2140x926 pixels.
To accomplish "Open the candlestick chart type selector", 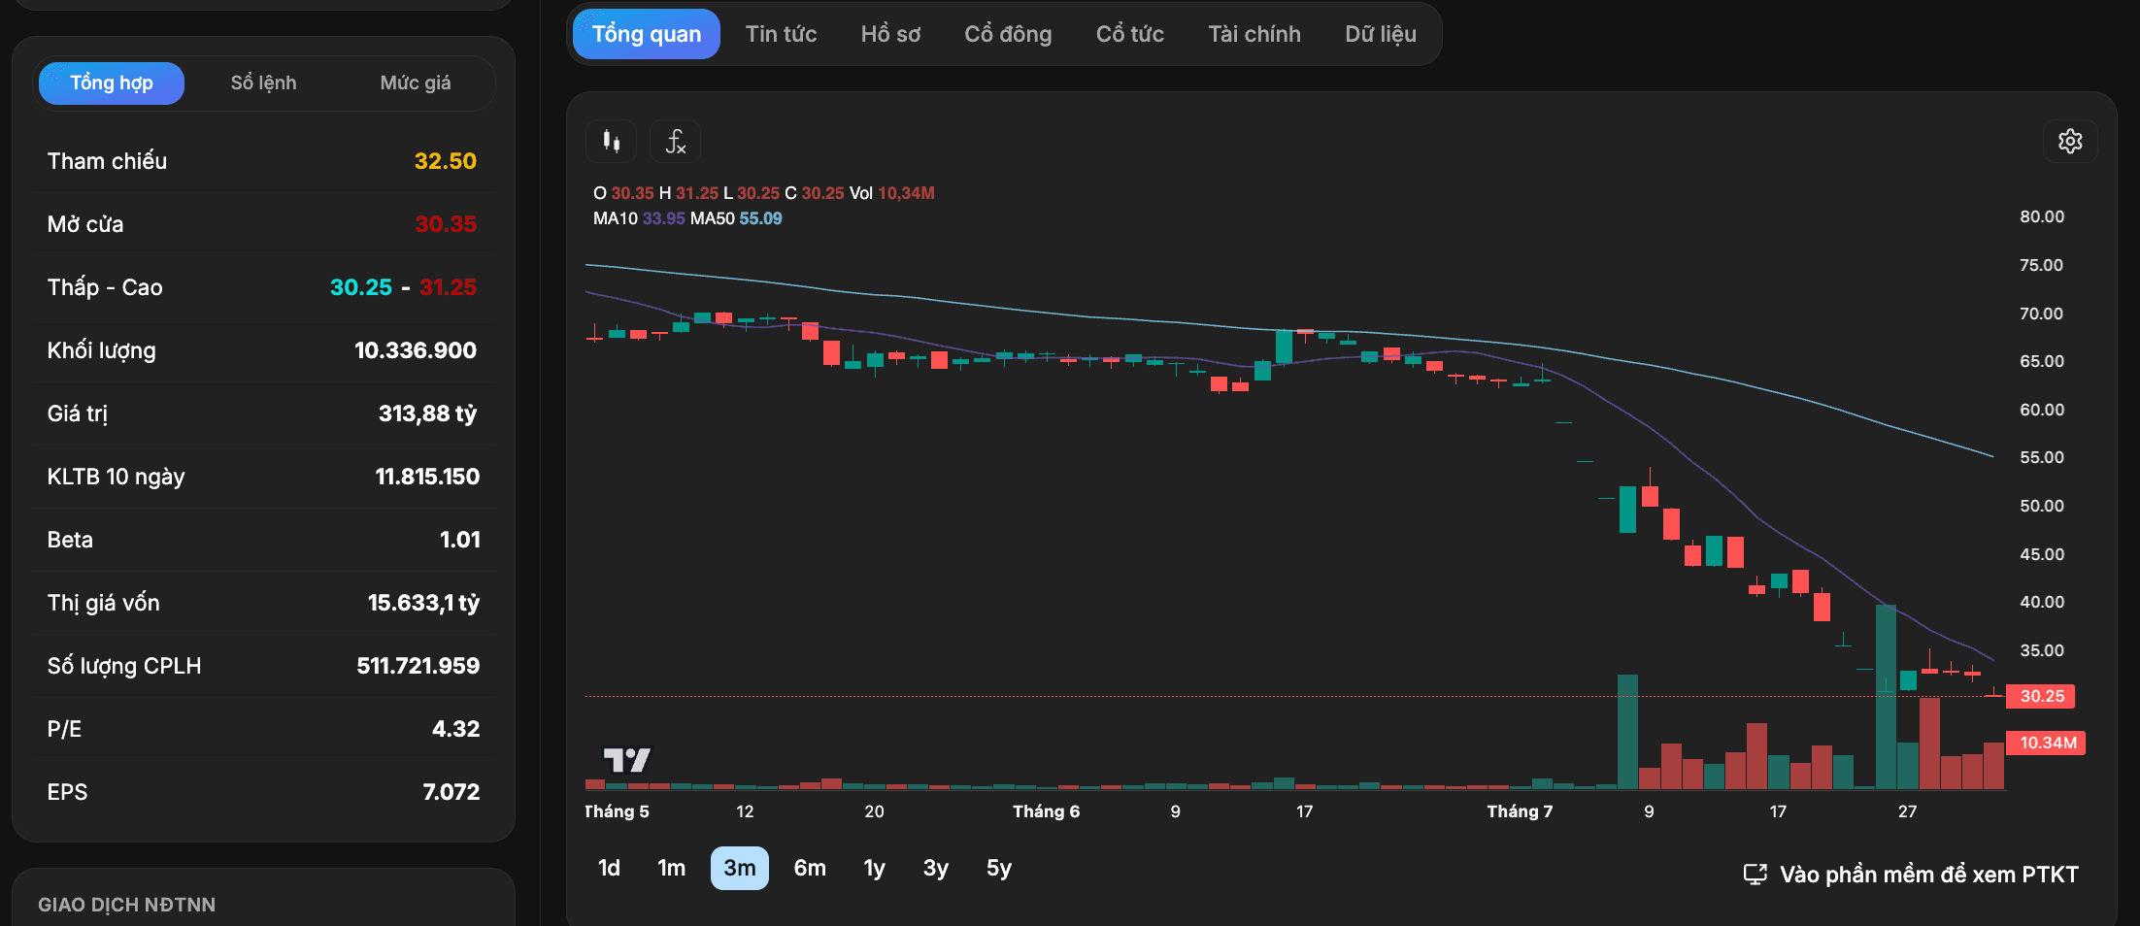I will pos(611,142).
